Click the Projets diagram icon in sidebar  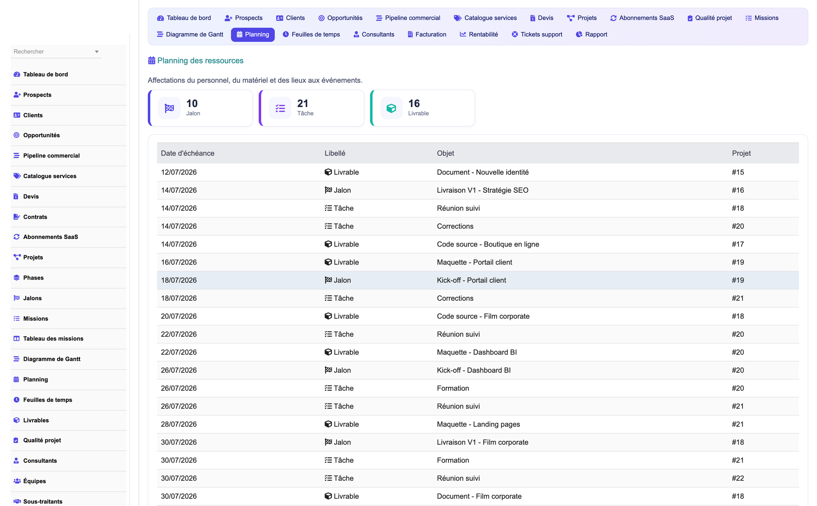[x=17, y=257]
